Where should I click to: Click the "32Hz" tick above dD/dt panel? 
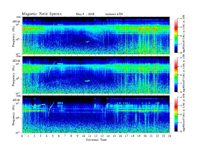19,56
